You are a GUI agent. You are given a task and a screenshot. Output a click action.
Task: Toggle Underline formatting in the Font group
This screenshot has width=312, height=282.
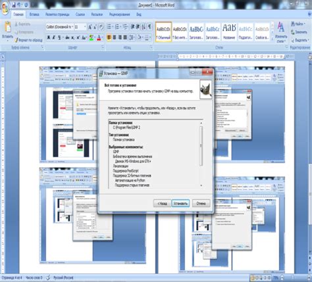tap(59, 38)
